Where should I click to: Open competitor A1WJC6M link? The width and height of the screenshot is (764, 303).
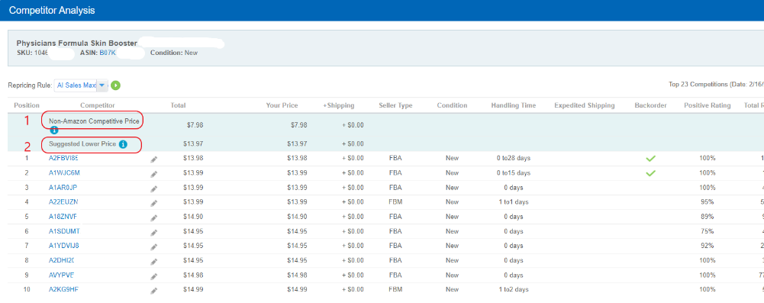pyautogui.click(x=64, y=173)
